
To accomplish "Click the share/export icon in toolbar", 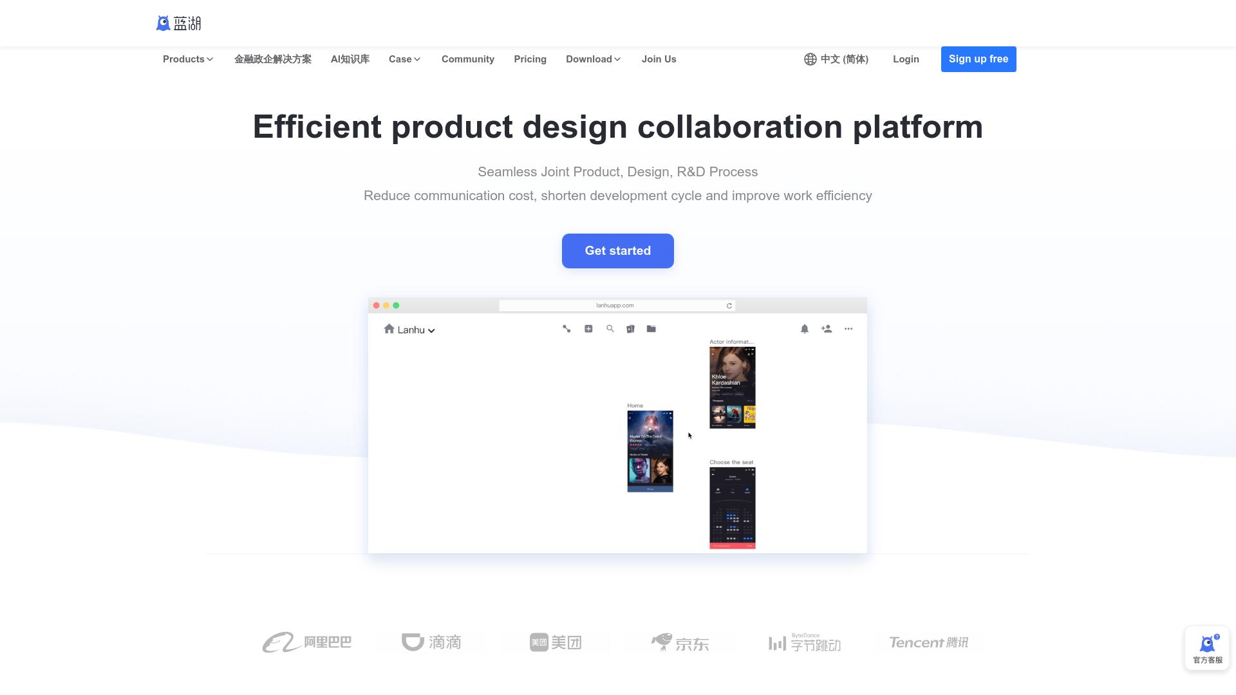I will pos(567,329).
